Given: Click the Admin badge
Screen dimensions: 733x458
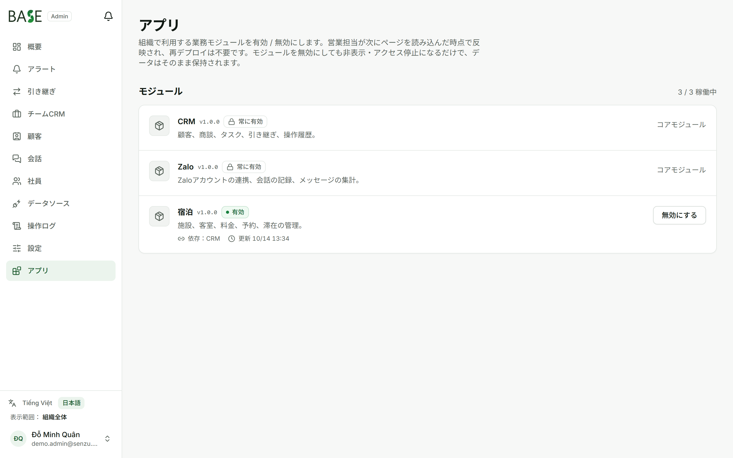Looking at the screenshot, I should coord(59,16).
